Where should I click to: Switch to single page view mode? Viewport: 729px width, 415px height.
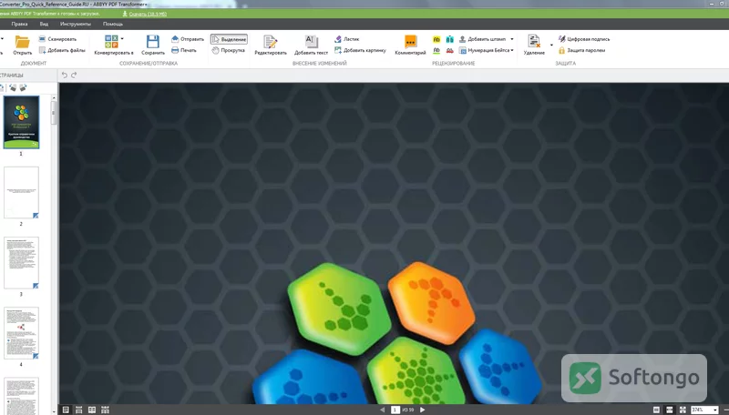(66, 410)
